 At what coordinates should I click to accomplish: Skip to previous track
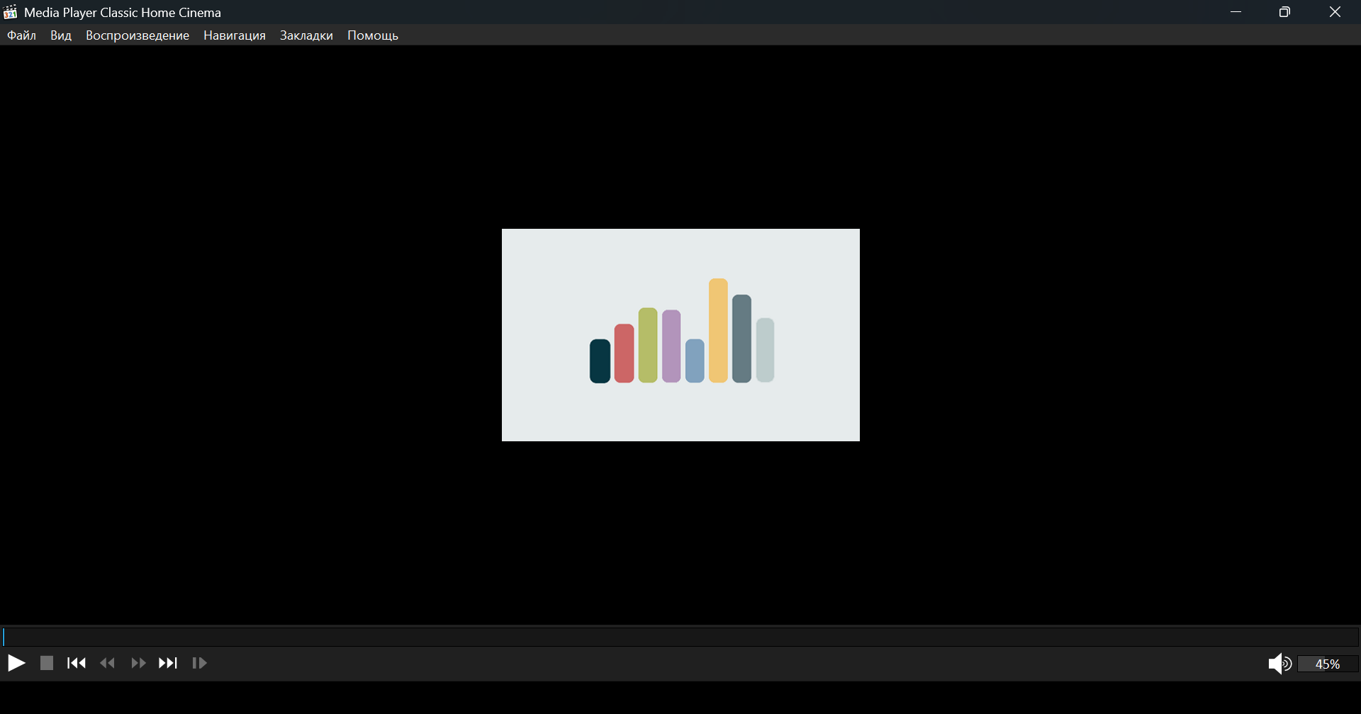point(77,664)
